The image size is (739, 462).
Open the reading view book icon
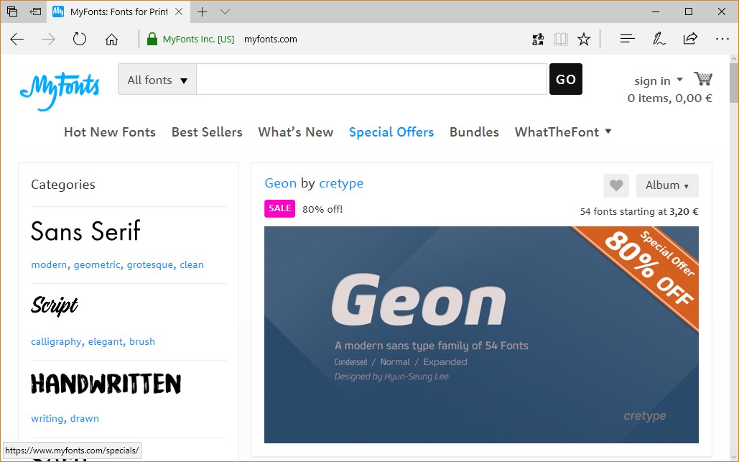pos(560,40)
